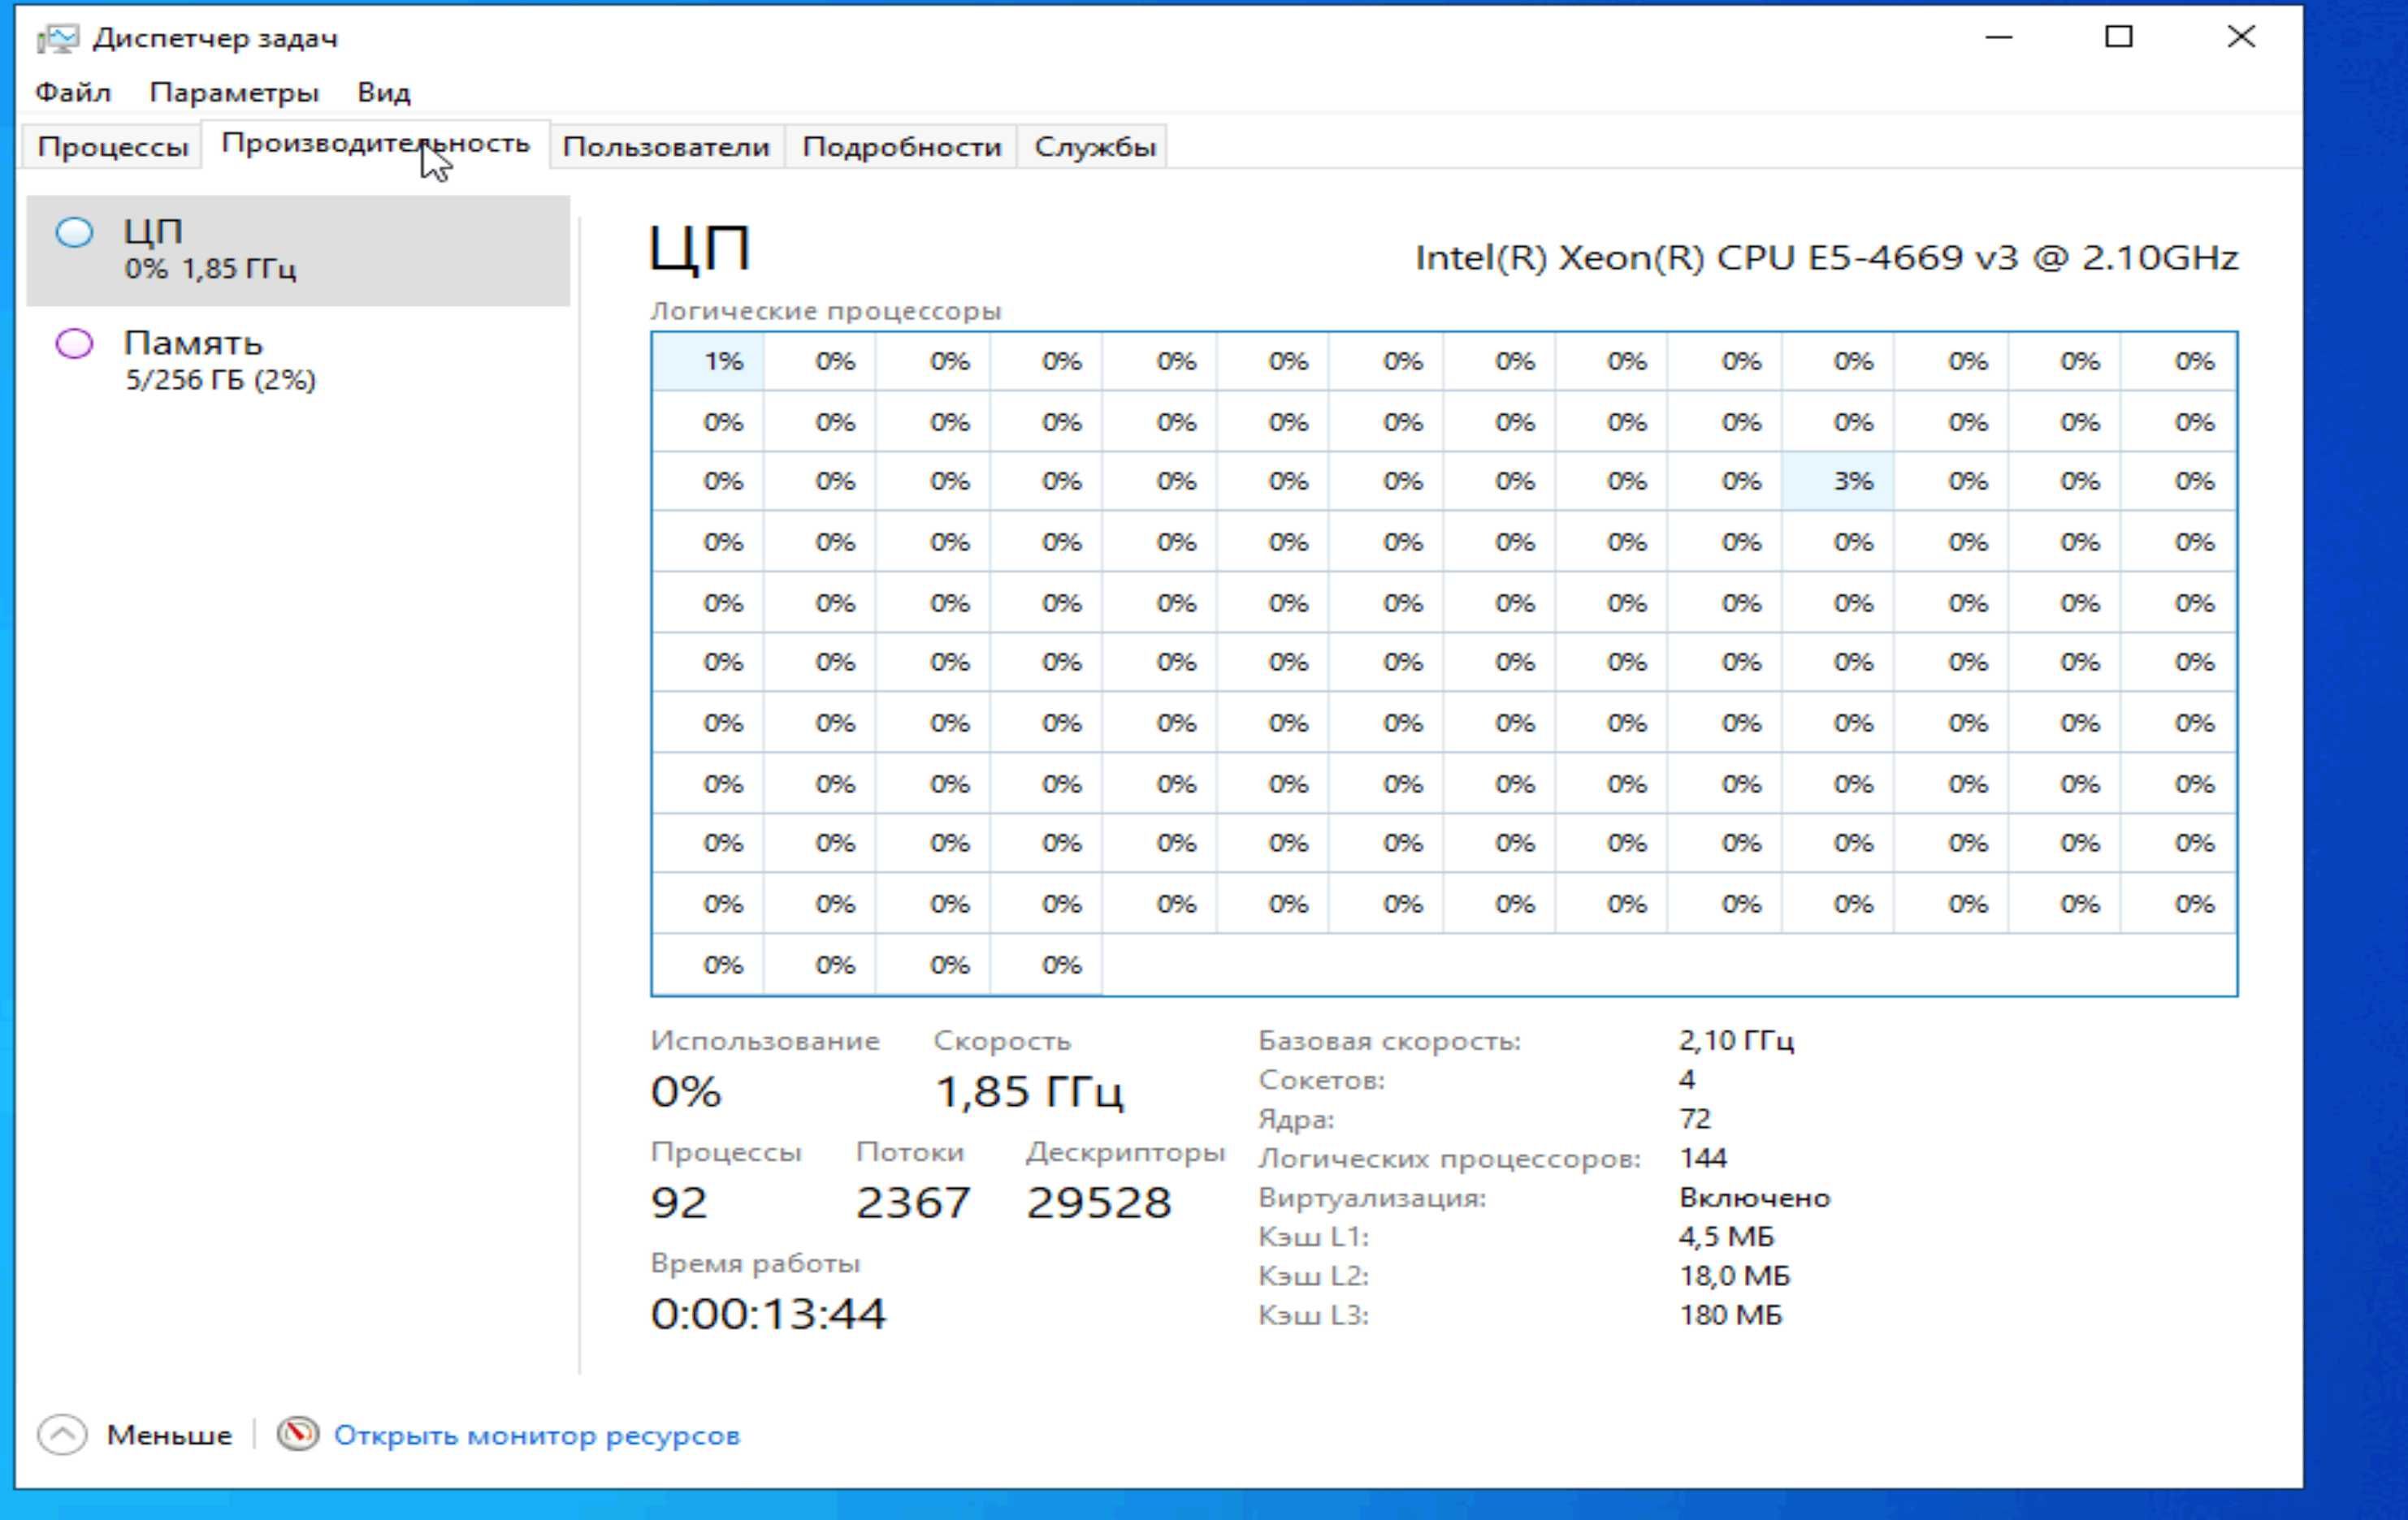
Task: Minimize the Диспетчер задач window
Action: (x=1999, y=37)
